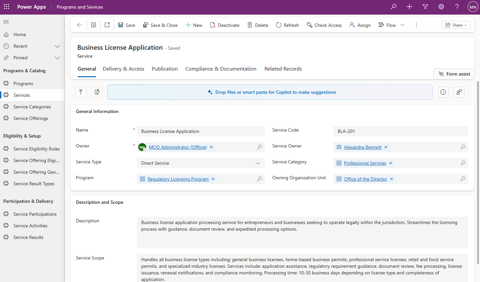The width and height of the screenshot is (480, 282).
Task: Open Service Categories in sidebar
Action: click(32, 107)
